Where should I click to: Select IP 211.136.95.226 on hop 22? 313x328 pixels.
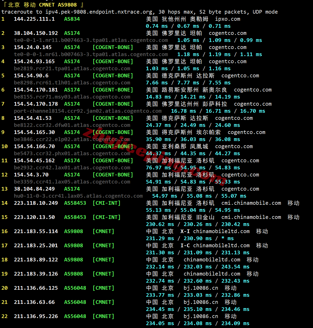pos(36,316)
